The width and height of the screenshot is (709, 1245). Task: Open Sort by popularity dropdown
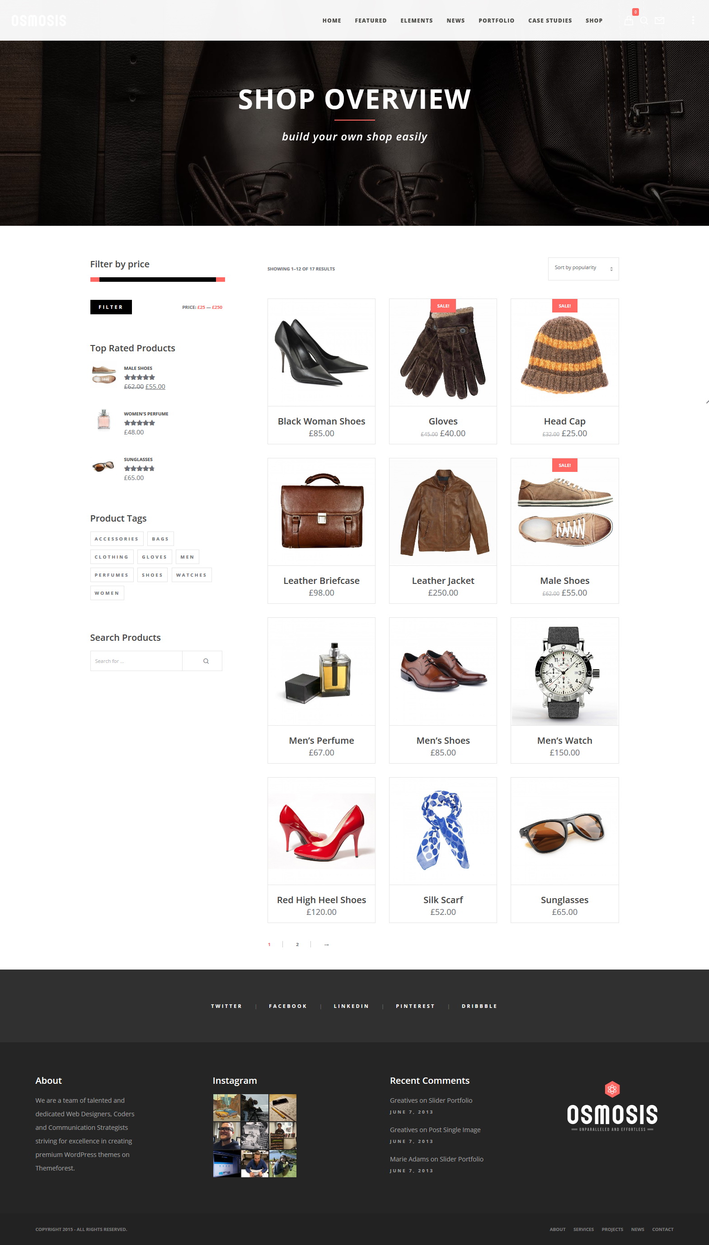[583, 269]
